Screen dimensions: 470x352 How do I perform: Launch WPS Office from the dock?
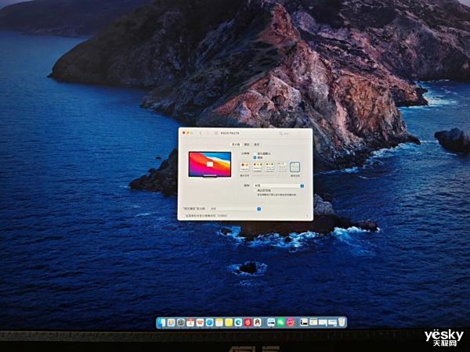[x=200, y=322]
